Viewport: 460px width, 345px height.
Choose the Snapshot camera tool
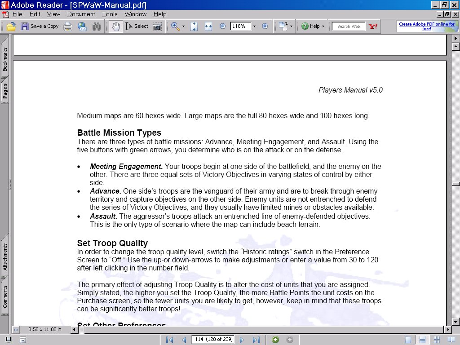[157, 27]
